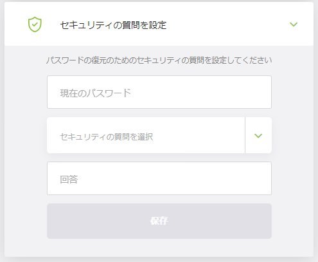This screenshot has height=262, width=318.
Task: Collapse the セキュリティの質問を設定 section chevron
Action: (294, 24)
